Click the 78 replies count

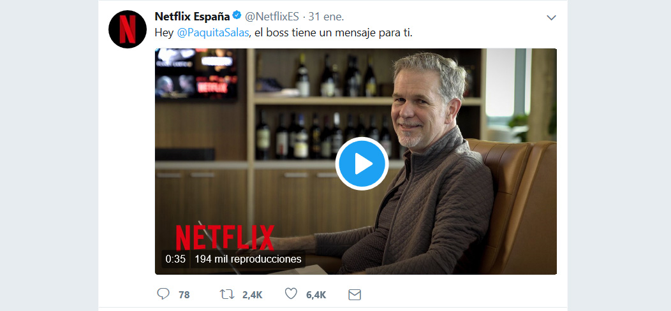[x=184, y=294]
